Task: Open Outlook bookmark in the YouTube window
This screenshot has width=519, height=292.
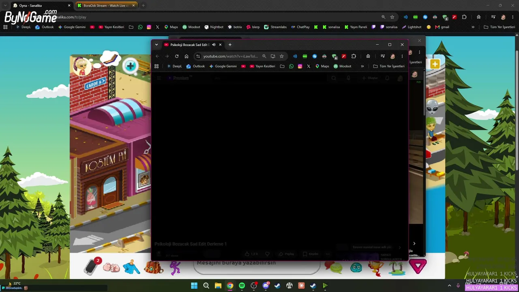Action: pos(195,66)
